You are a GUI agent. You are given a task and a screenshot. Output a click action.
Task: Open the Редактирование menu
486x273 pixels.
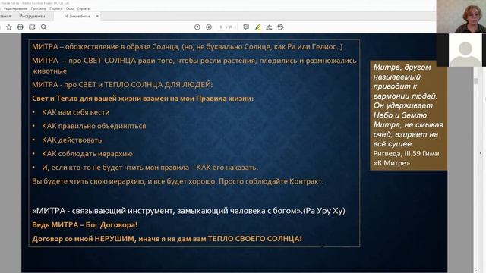coord(15,8)
